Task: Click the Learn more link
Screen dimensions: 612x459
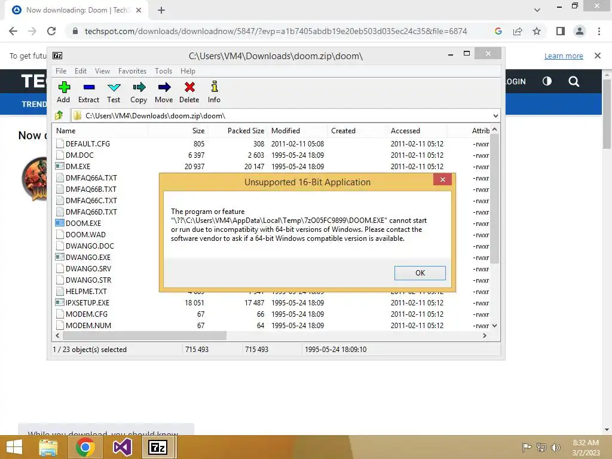Action: (564, 56)
